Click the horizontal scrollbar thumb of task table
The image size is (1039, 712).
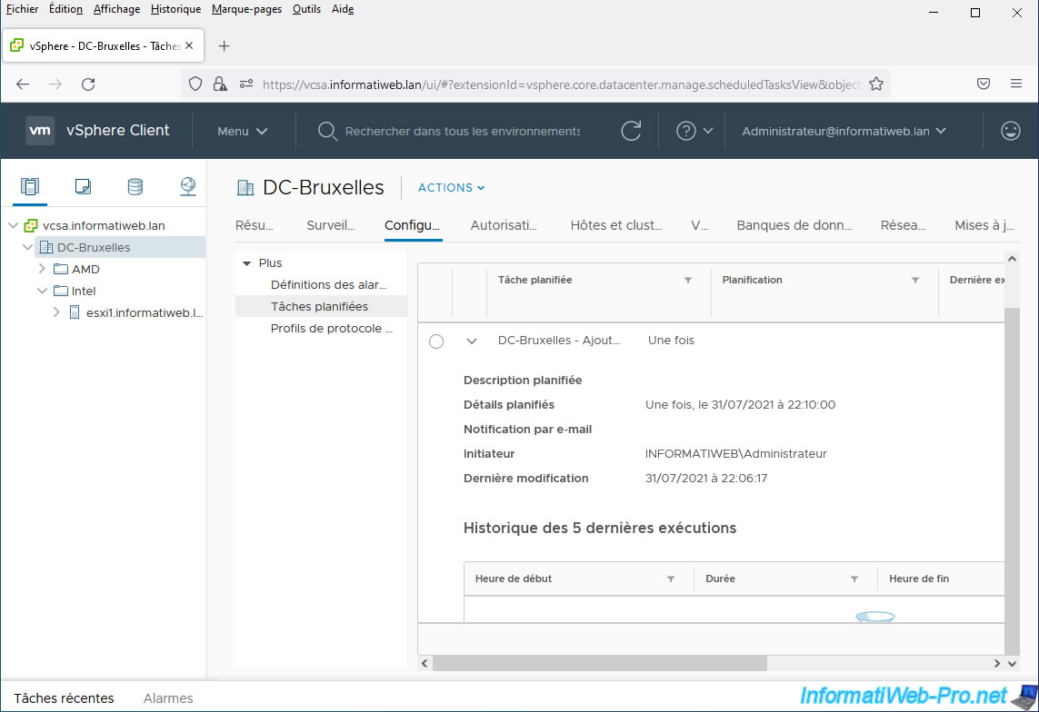coord(600,663)
